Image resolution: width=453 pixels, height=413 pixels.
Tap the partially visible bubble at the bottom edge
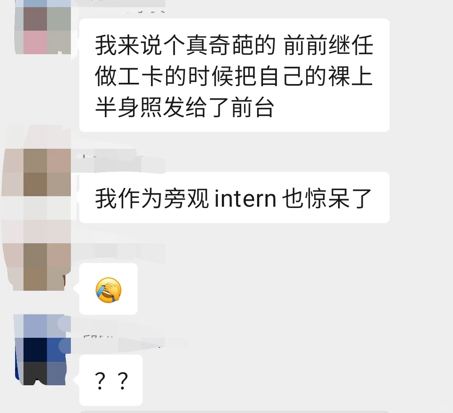(x=234, y=412)
